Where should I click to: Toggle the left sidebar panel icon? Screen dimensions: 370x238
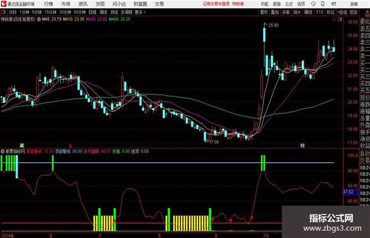[x=3, y=12]
